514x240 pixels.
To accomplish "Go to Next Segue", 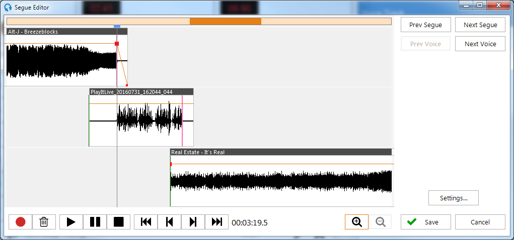I will (480, 25).
